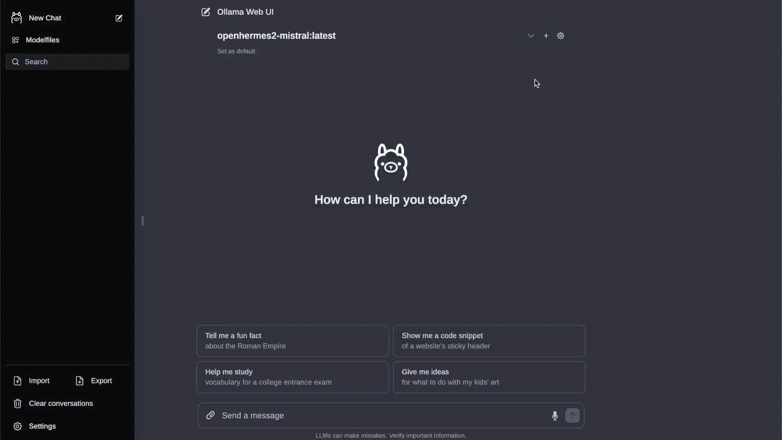This screenshot has width=782, height=440.
Task: Click the Ollama Web UI logo icon
Action: tap(206, 12)
